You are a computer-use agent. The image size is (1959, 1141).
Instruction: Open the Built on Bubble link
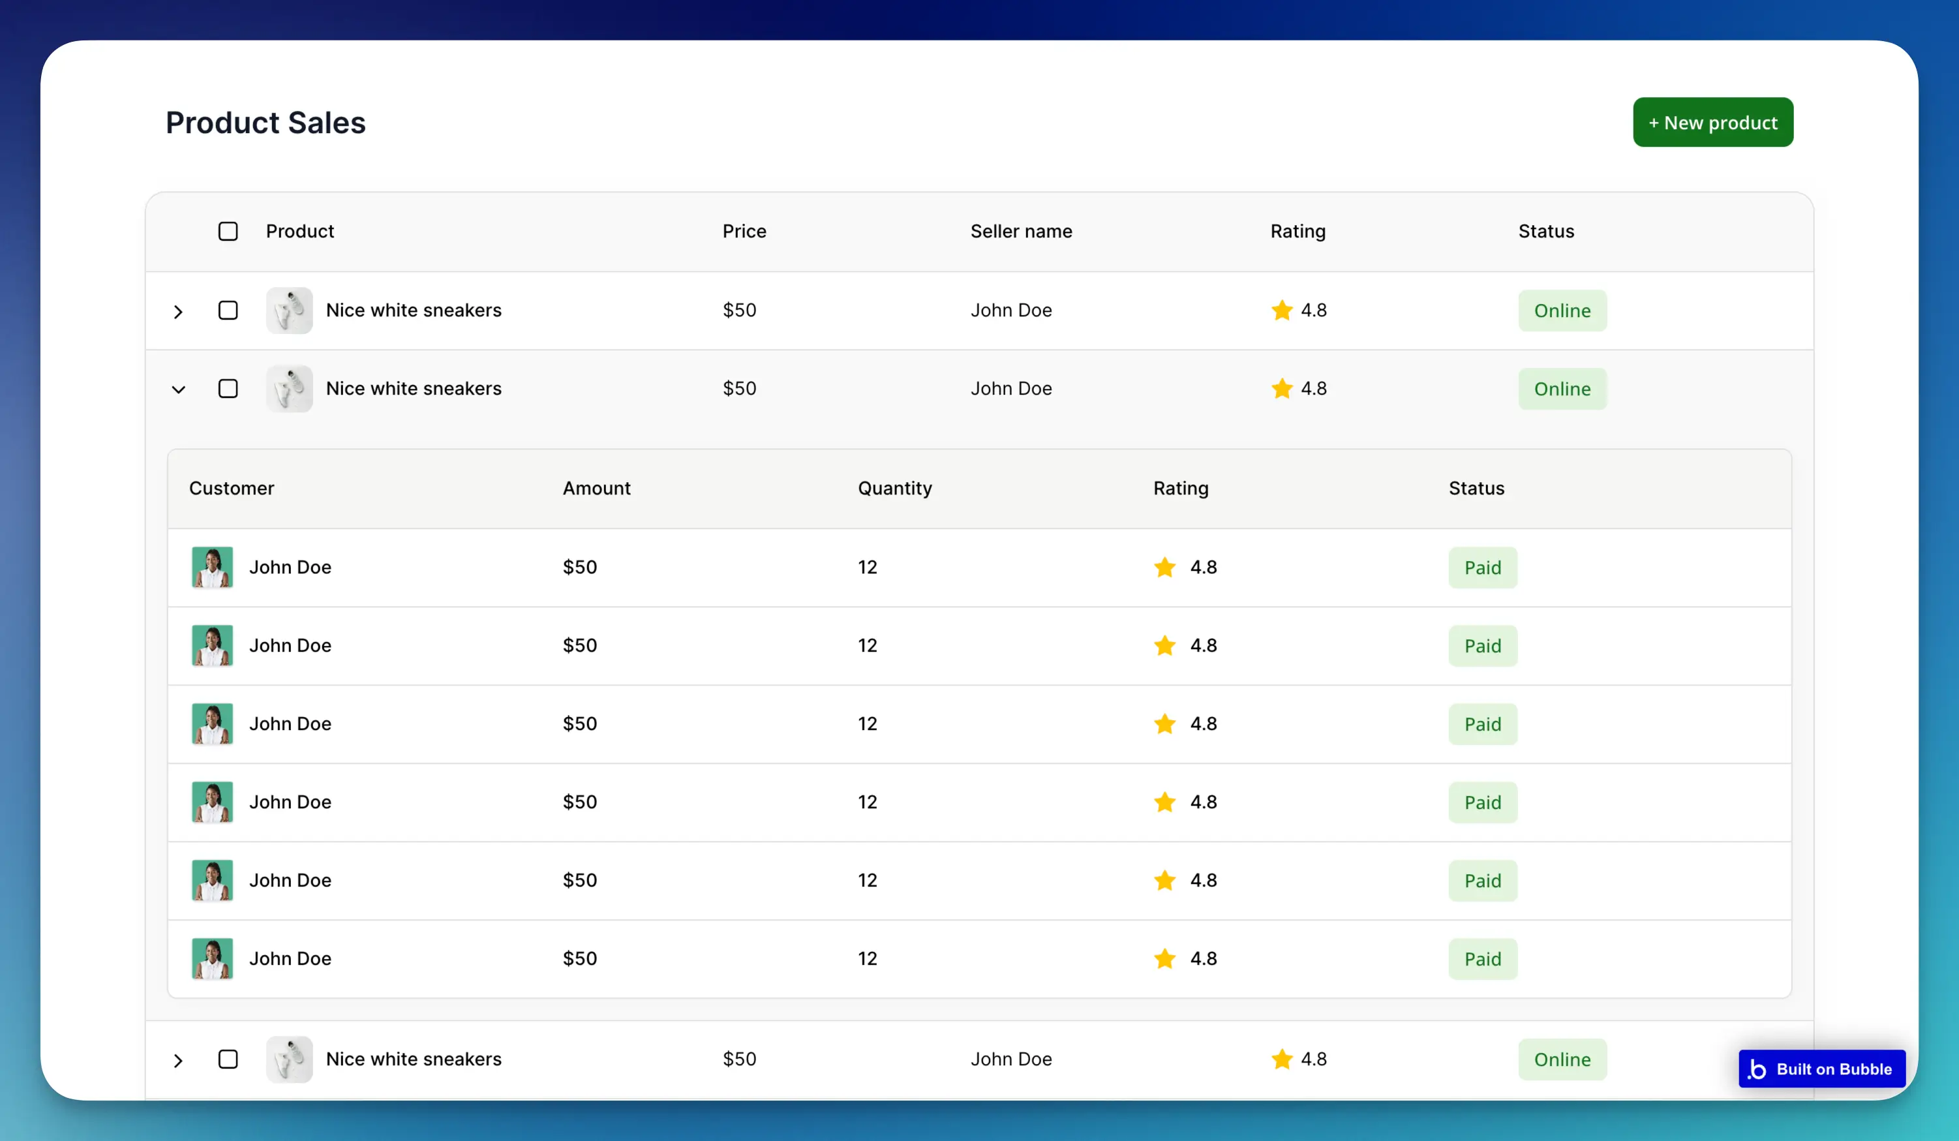tap(1821, 1069)
